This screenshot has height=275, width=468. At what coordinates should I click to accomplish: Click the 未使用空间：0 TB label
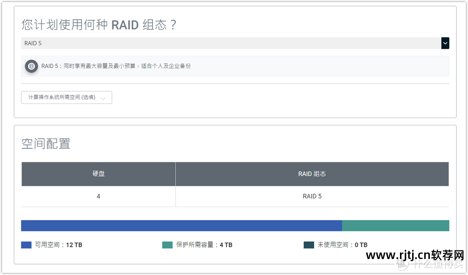click(x=342, y=245)
